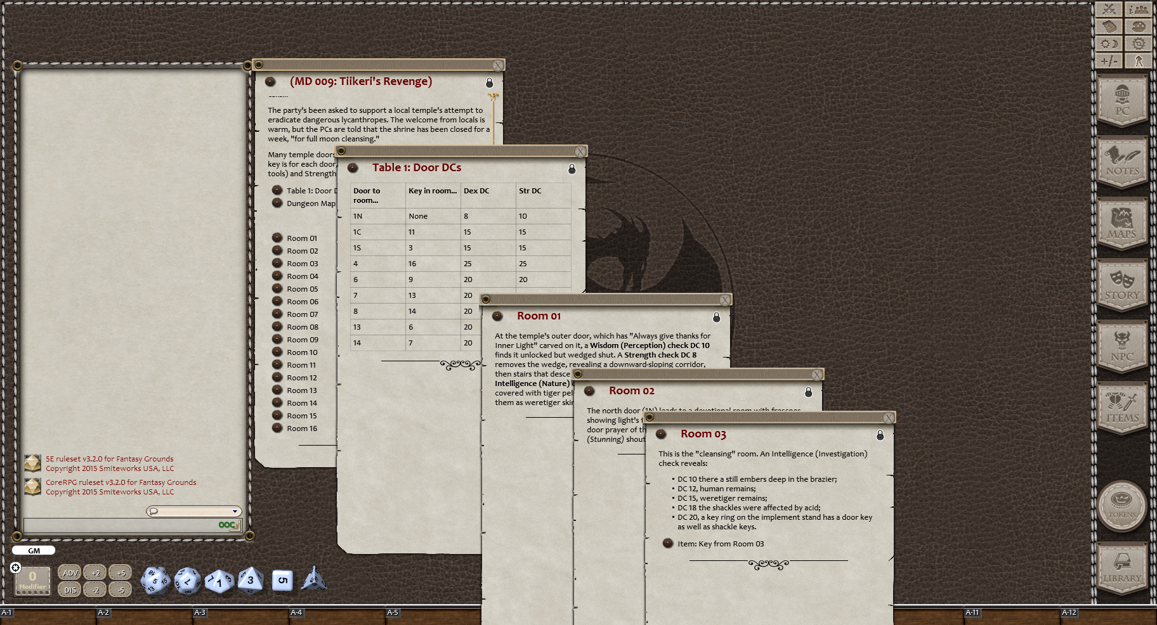Open the Combat Tracker with the crossed-swords icon
Screen dimensions: 1157x625
[1109, 10]
